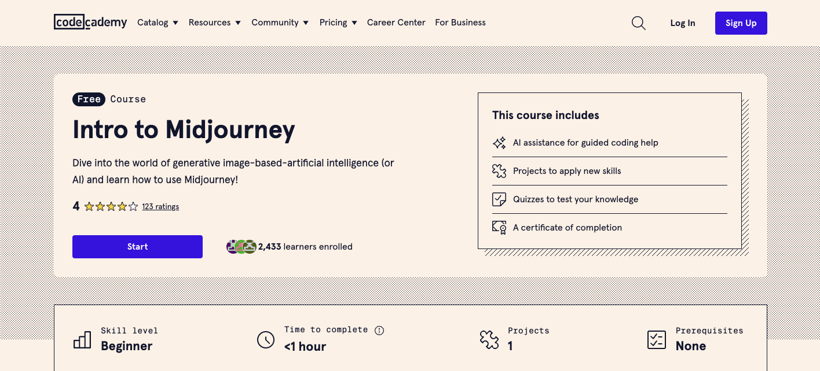The image size is (820, 371).
Task: Open the search icon in the navigation bar
Action: pos(639,23)
